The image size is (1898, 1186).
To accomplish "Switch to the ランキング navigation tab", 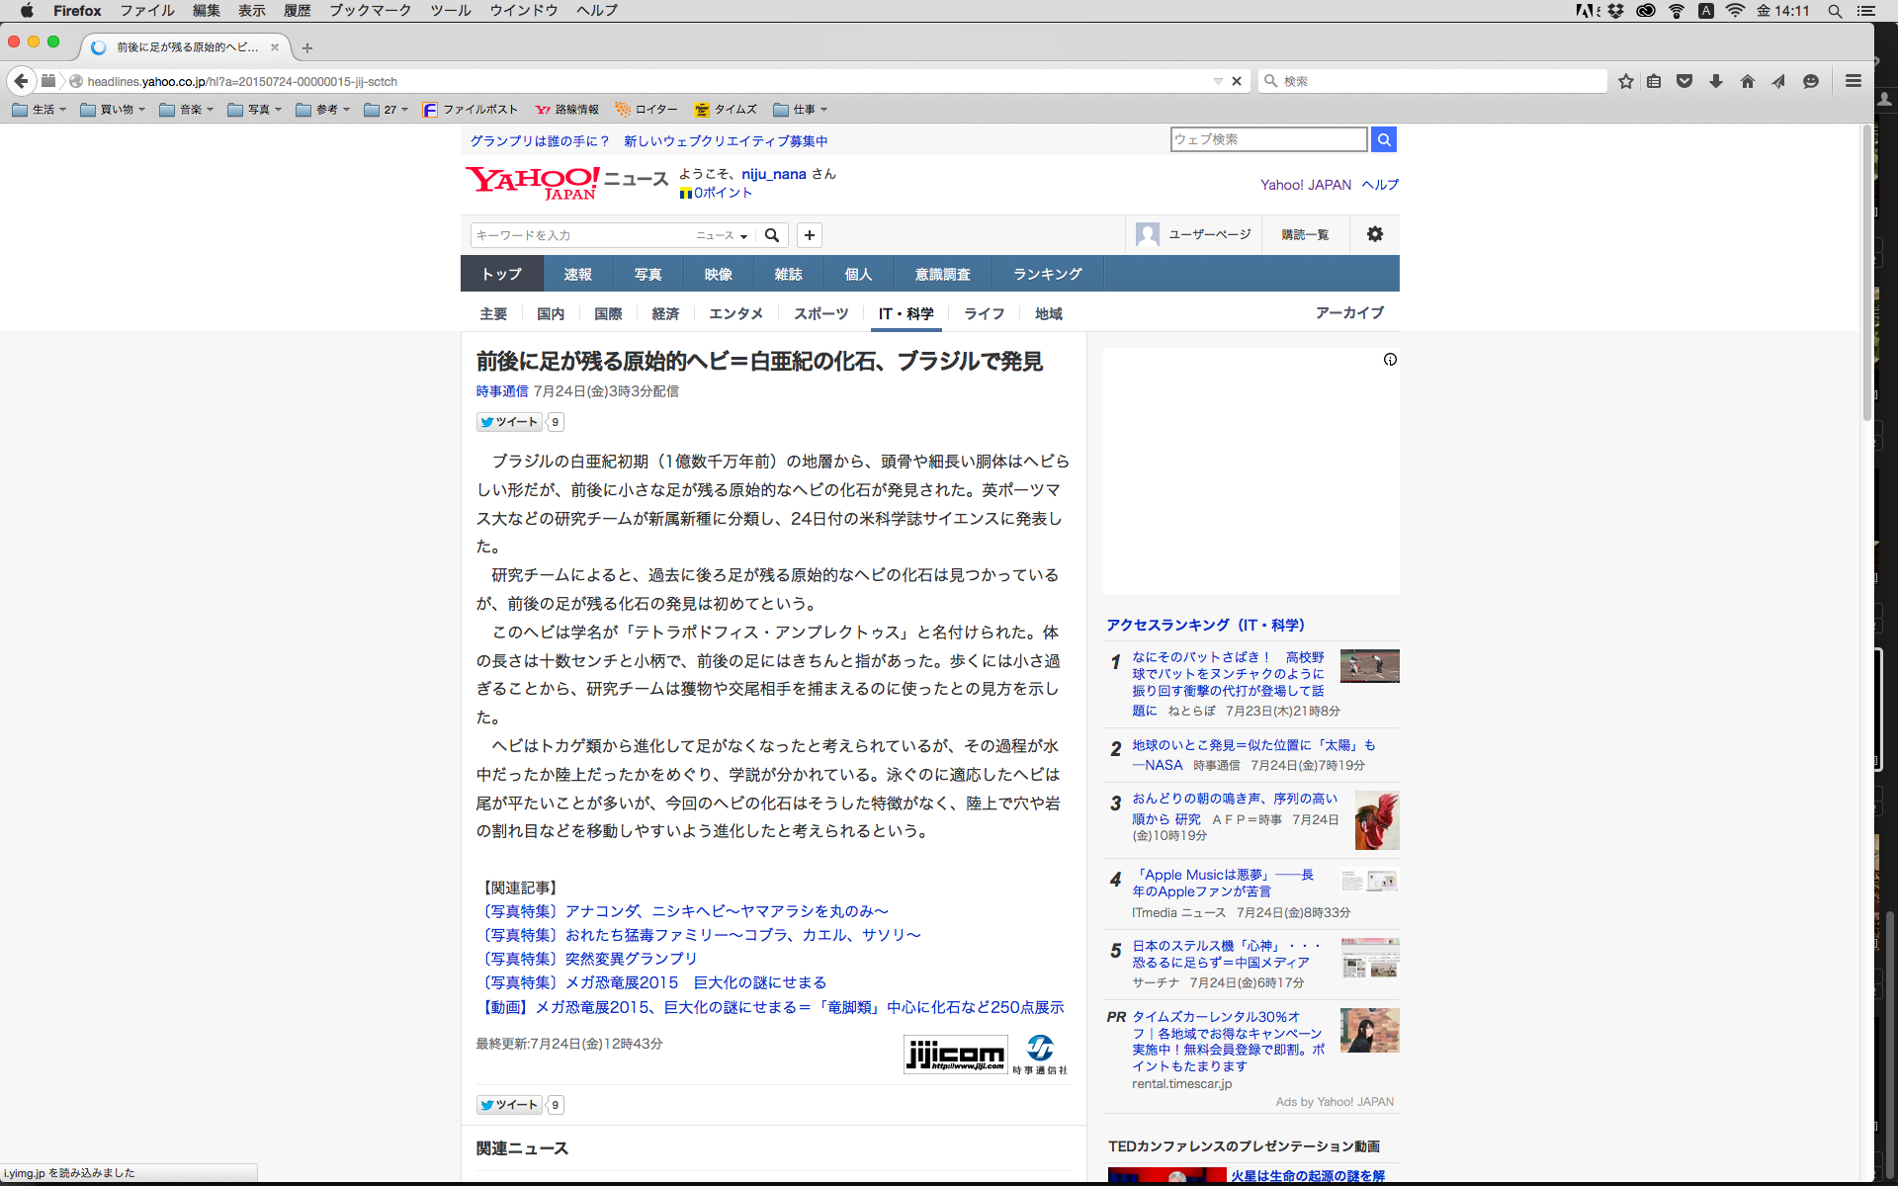I will coord(1047,274).
